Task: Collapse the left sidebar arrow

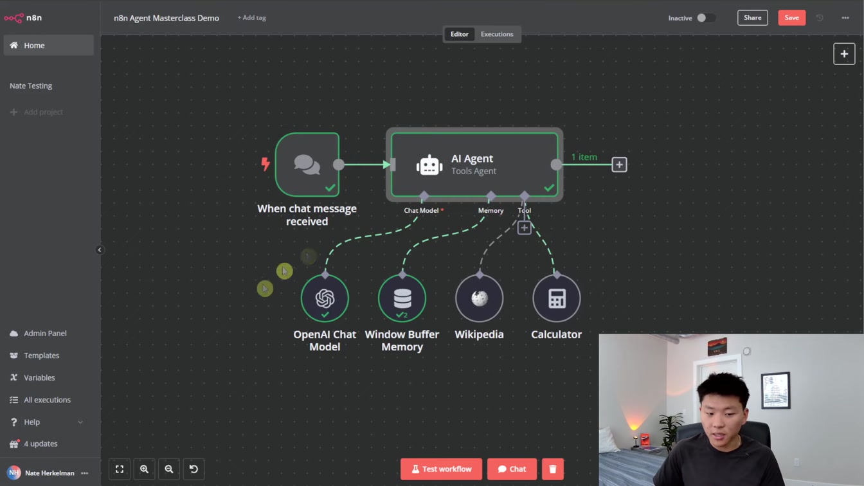Action: click(x=100, y=250)
